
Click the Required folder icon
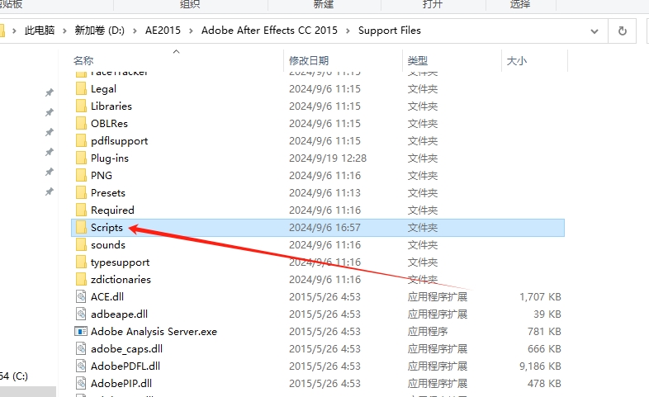click(x=81, y=210)
